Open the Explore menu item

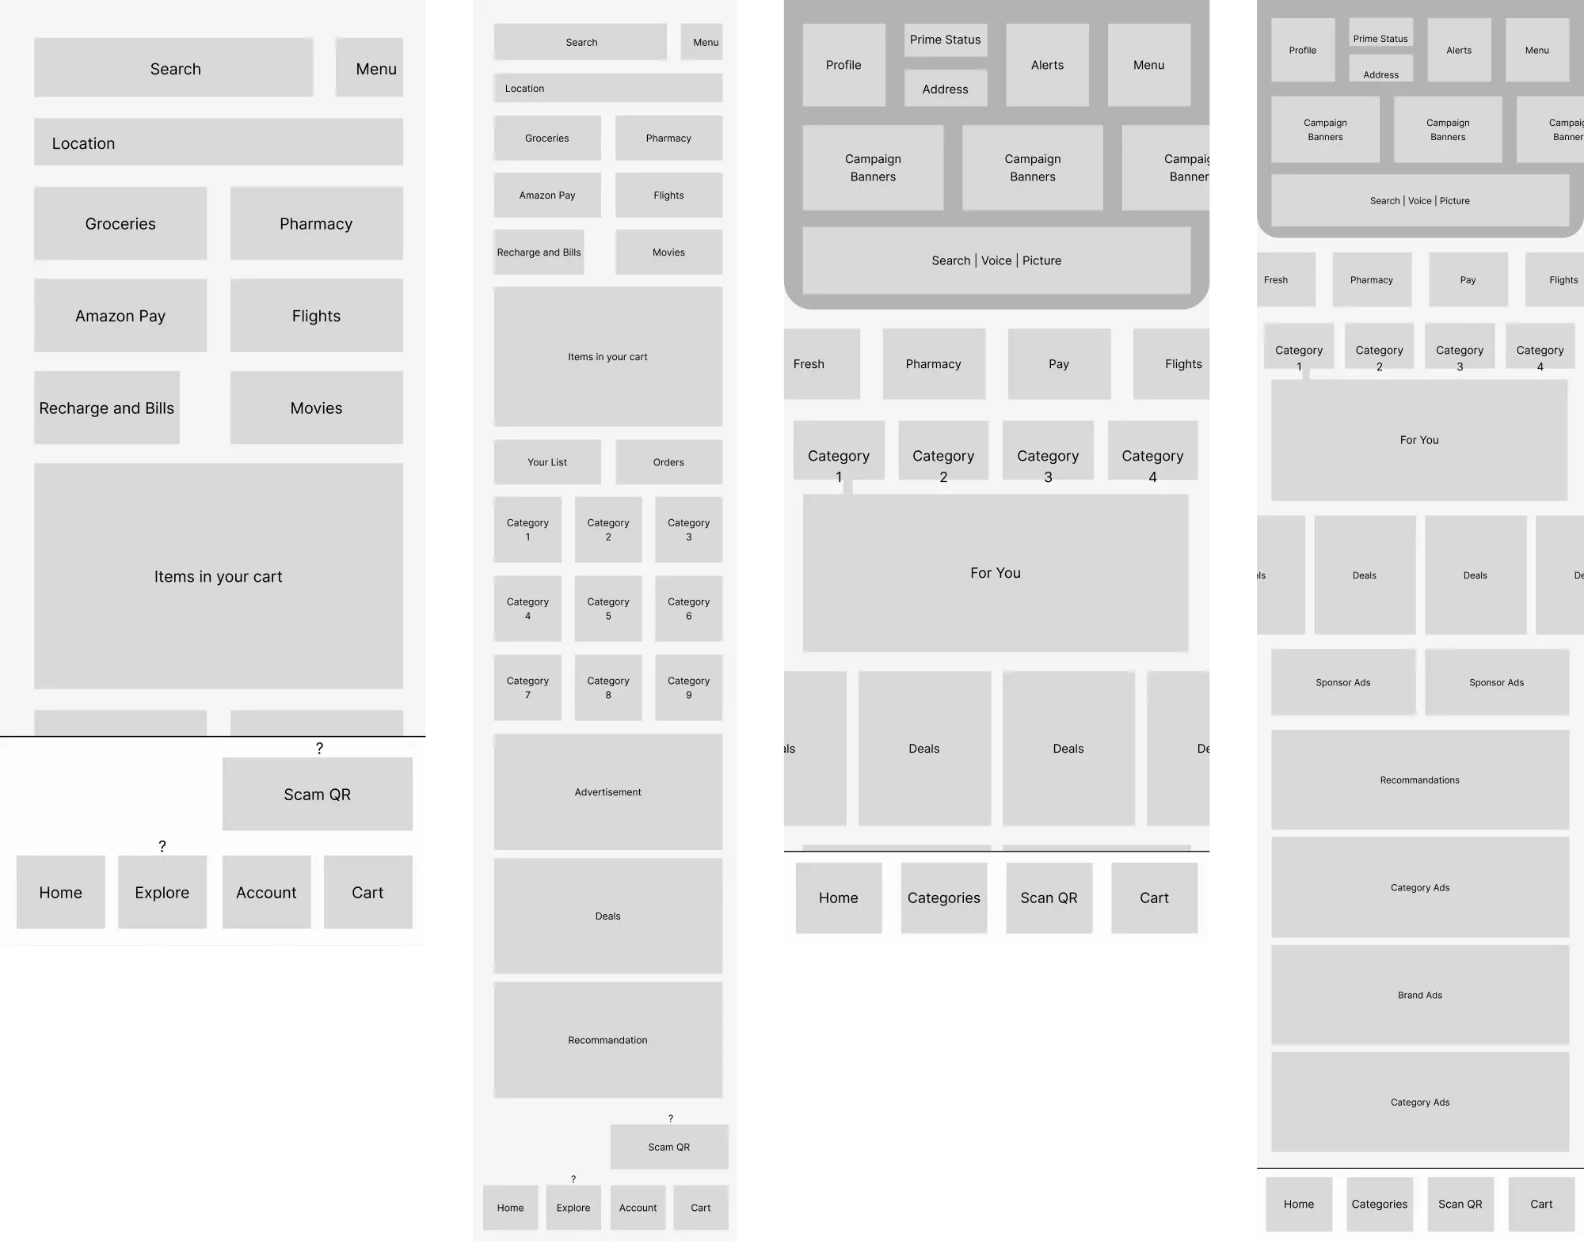point(162,891)
